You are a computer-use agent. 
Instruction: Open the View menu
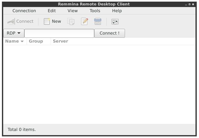click(x=73, y=11)
